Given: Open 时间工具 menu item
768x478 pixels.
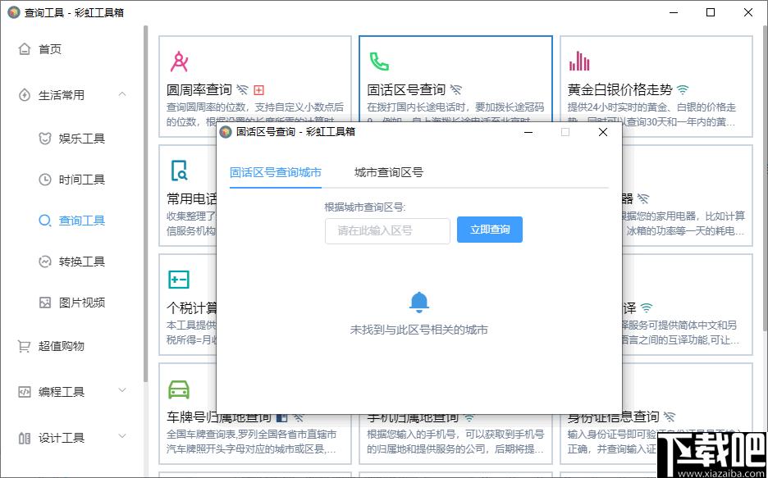Looking at the screenshot, I should (82, 180).
